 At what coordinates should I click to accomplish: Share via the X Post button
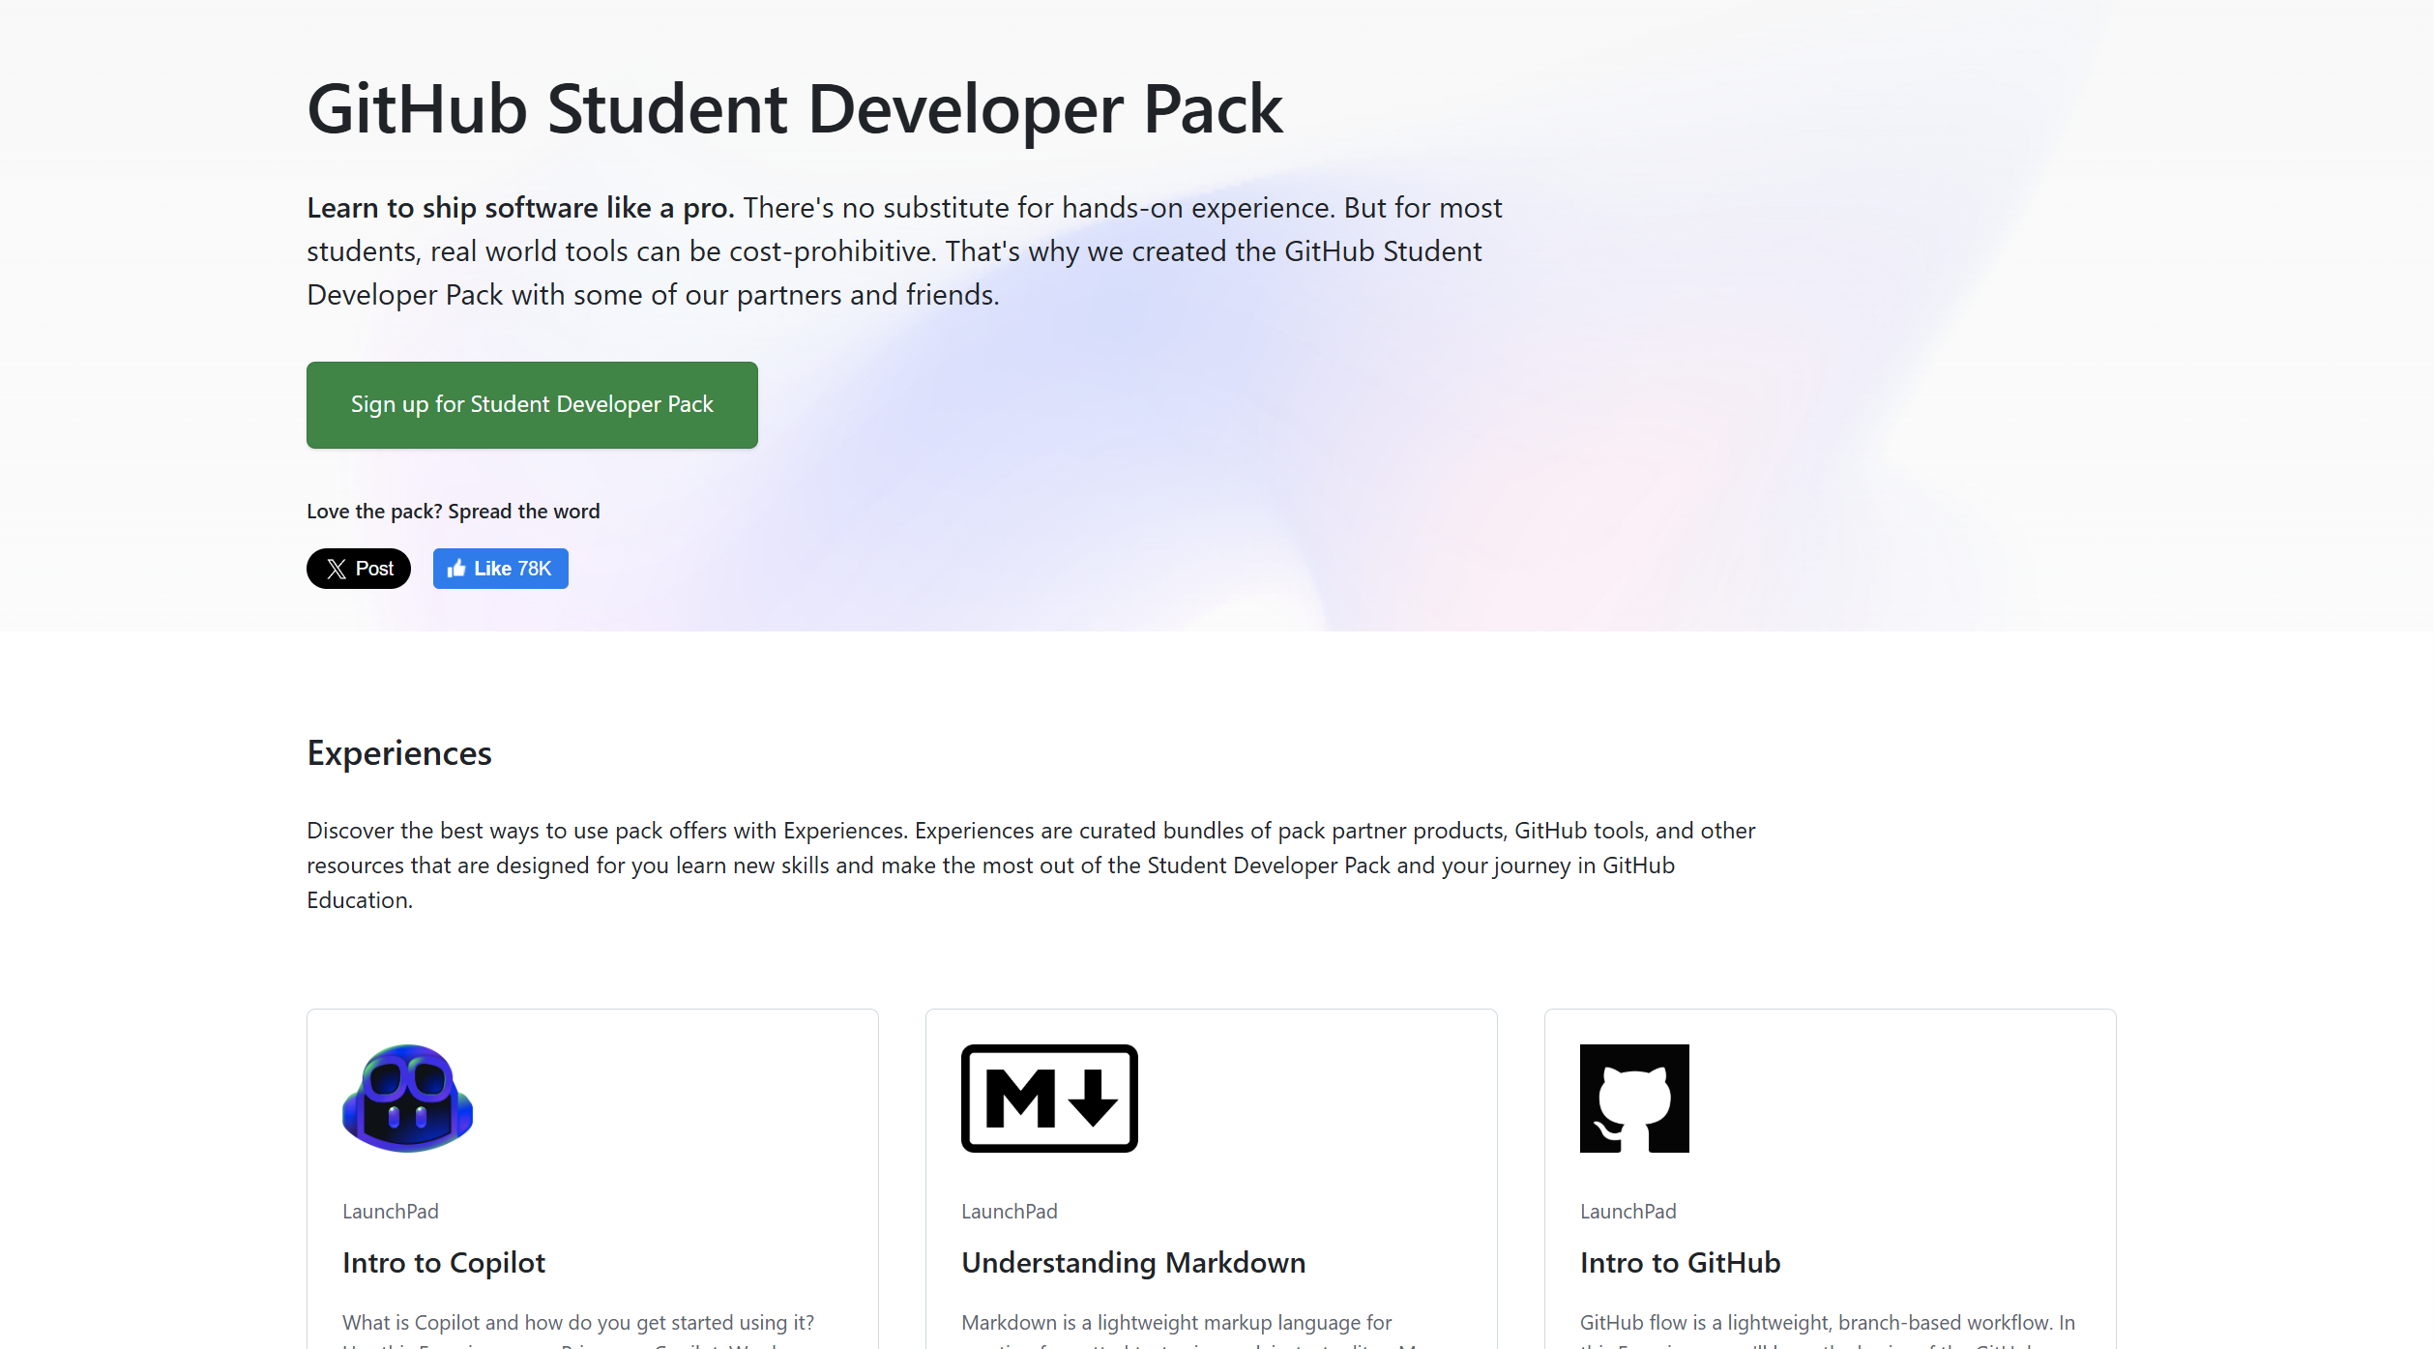359,569
